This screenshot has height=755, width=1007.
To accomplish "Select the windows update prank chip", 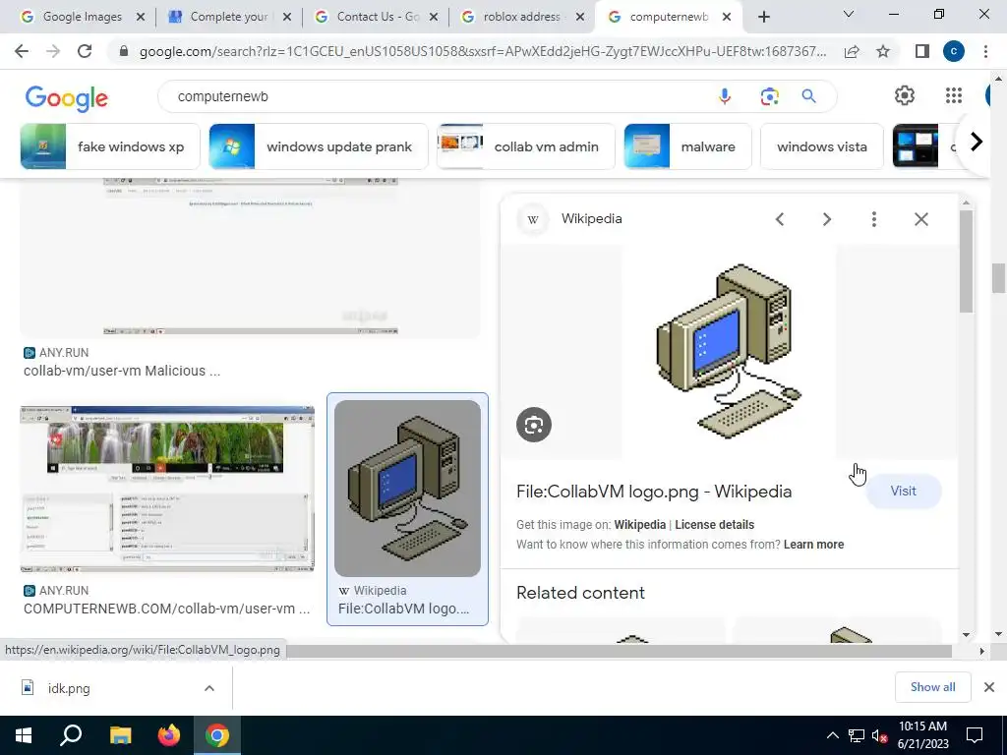I will tap(319, 146).
